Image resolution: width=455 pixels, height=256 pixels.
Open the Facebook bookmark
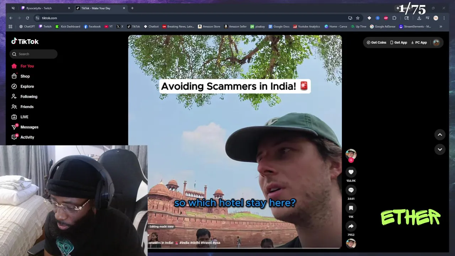pos(92,27)
